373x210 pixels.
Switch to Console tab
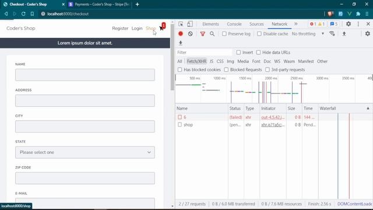234,24
